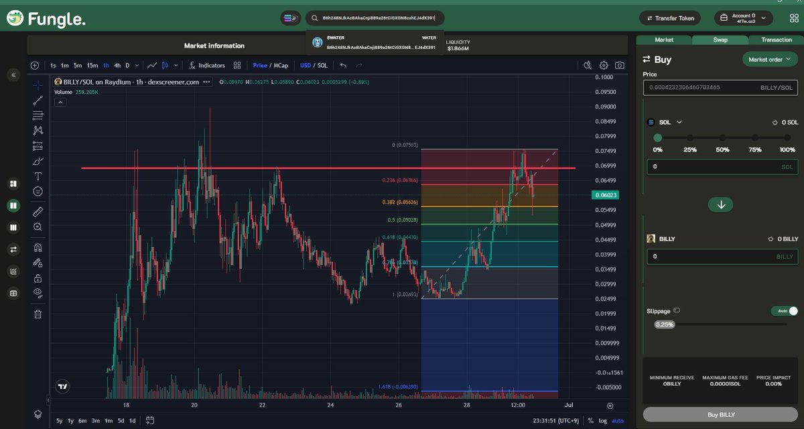804x429 pixels.
Task: Toggle chart quote to SOL
Action: click(322, 65)
